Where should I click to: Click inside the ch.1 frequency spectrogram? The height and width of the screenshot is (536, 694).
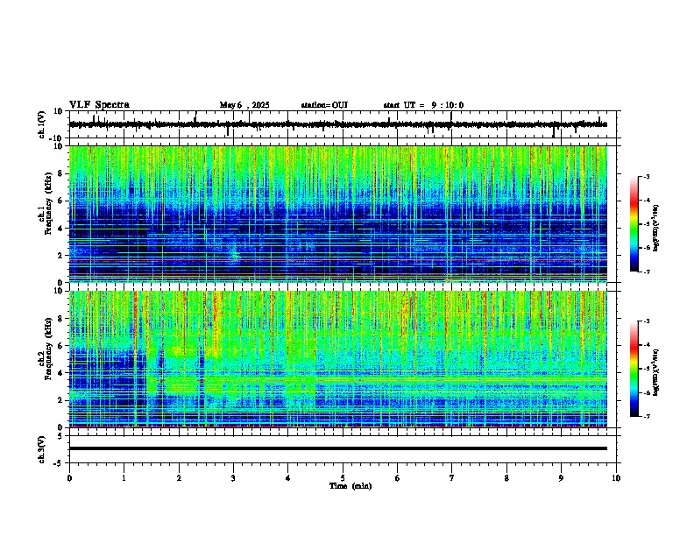(338, 214)
